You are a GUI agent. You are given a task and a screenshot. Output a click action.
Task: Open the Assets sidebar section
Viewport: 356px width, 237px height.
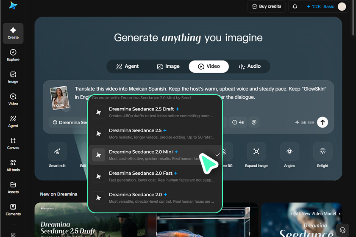[x=13, y=188]
